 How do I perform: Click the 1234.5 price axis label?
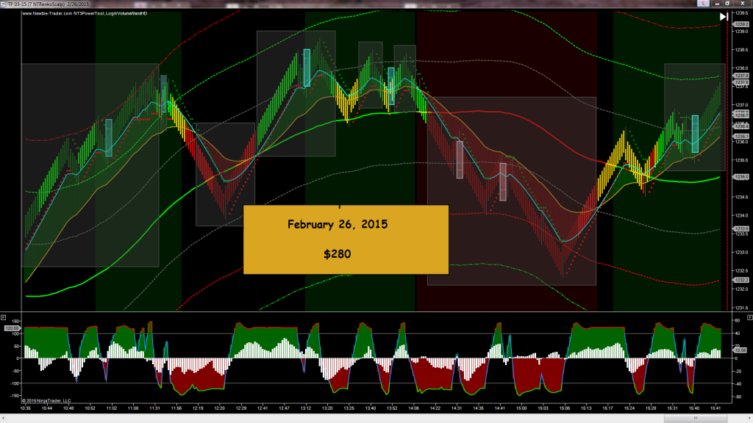[742, 197]
